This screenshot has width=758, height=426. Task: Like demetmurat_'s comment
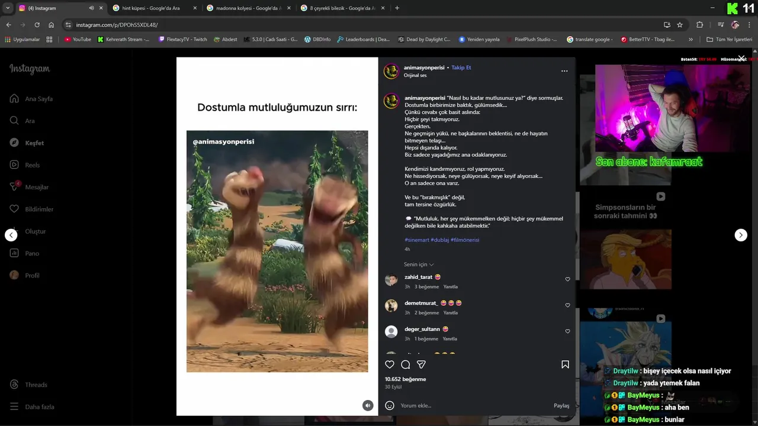[x=567, y=305]
